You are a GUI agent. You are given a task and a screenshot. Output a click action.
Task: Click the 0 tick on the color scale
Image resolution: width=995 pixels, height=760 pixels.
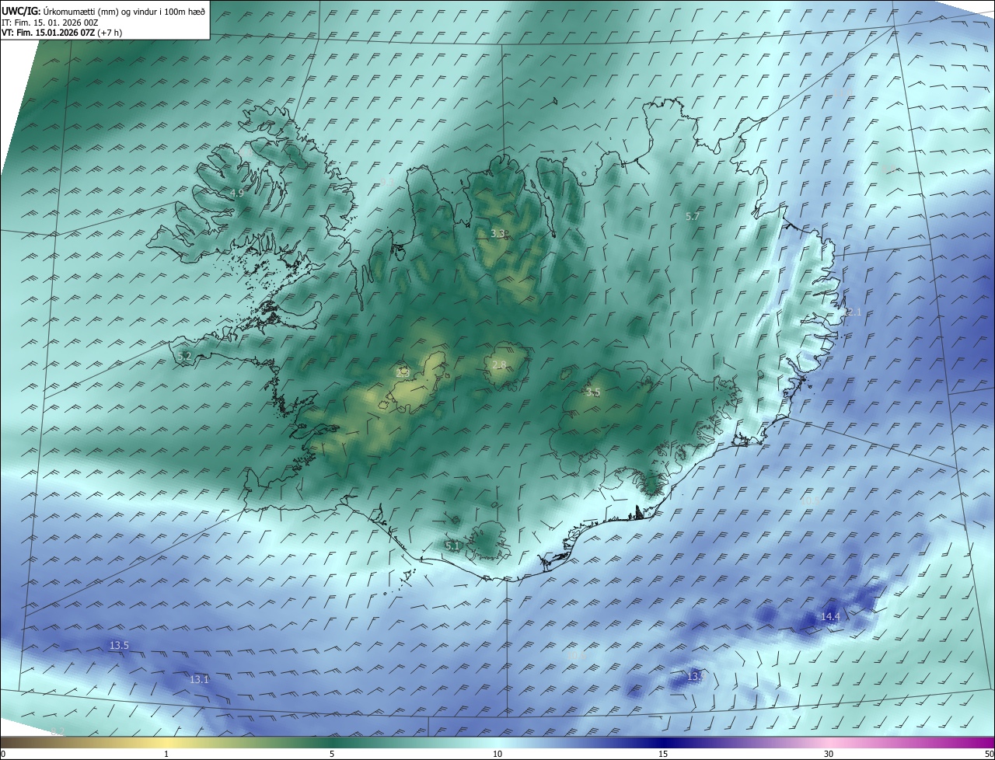[3, 754]
